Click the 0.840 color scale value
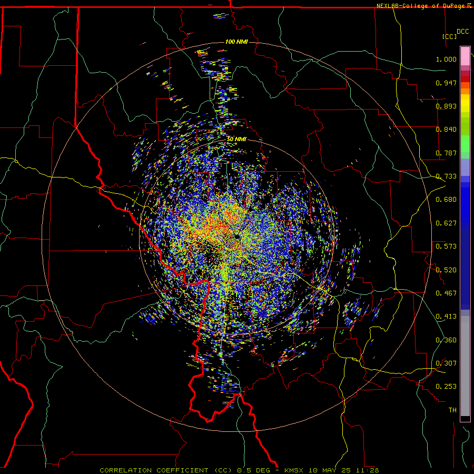The width and height of the screenshot is (474, 474). click(446, 130)
